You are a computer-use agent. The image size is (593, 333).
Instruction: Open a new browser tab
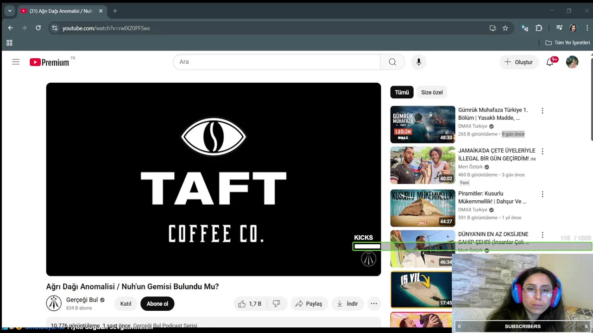(115, 11)
